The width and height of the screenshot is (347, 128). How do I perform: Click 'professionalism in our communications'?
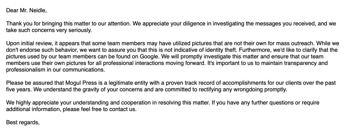[x=55, y=70]
